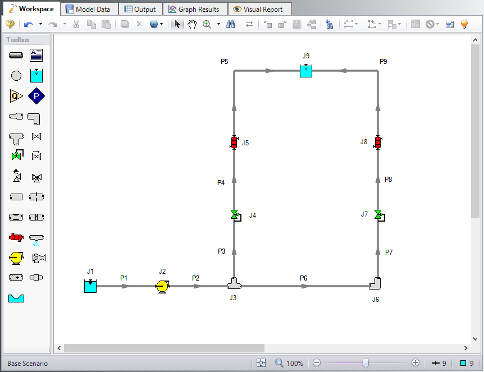Image resolution: width=484 pixels, height=372 pixels.
Task: Toggle the lightbulb icon in the toolbar
Action: coord(464,24)
